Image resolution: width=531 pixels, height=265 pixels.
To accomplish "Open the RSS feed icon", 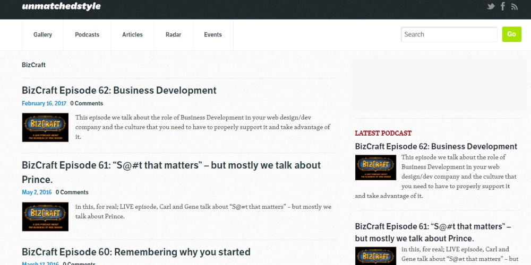I will [515, 6].
